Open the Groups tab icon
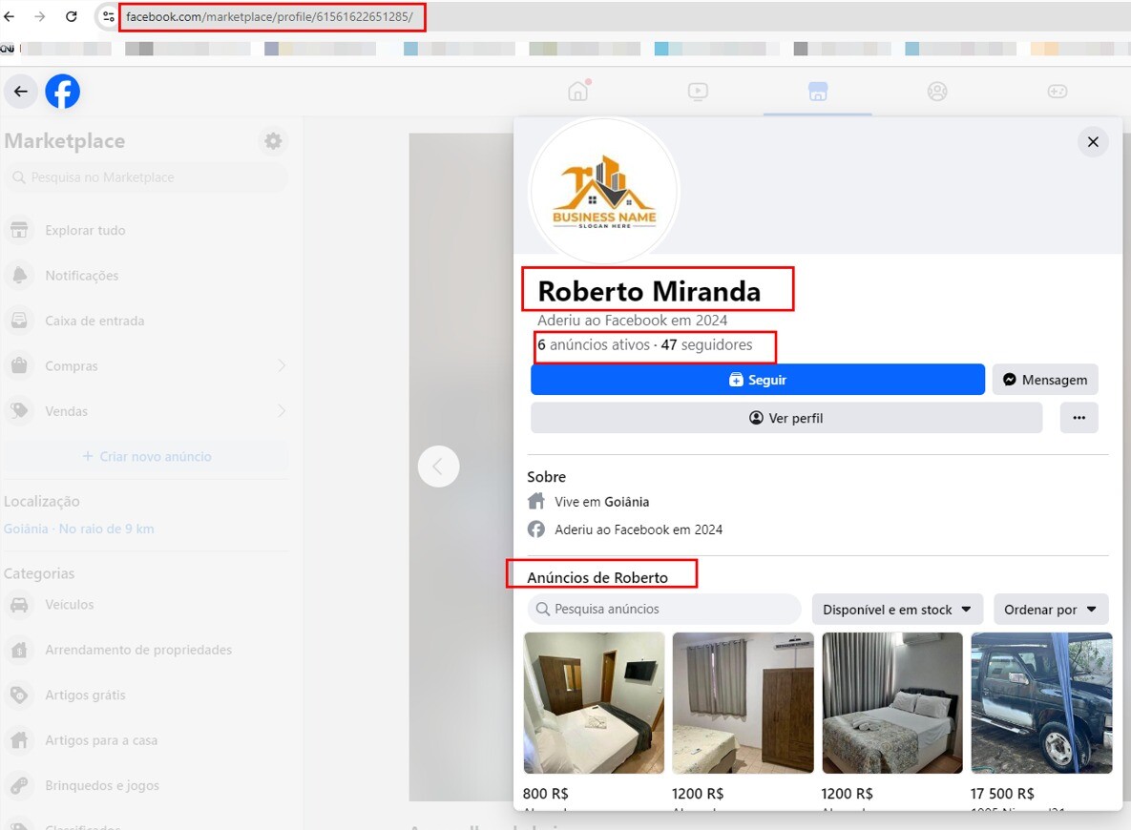The width and height of the screenshot is (1131, 830). click(937, 92)
